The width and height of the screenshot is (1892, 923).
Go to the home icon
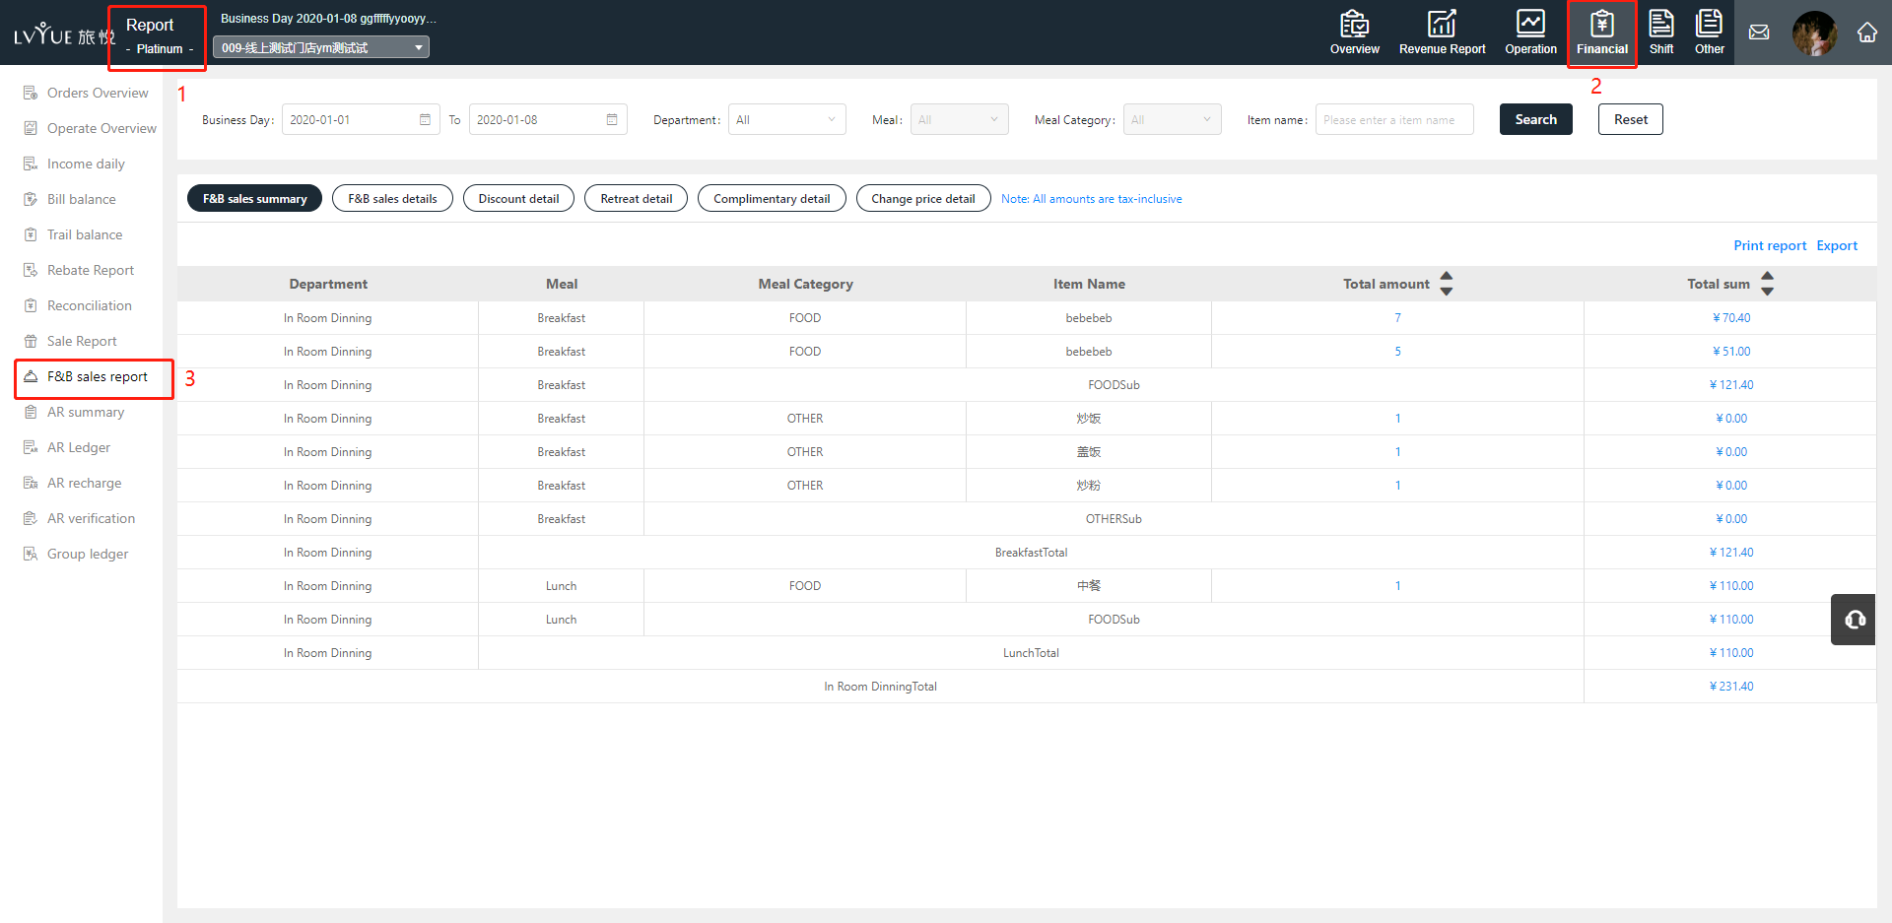coord(1867,33)
